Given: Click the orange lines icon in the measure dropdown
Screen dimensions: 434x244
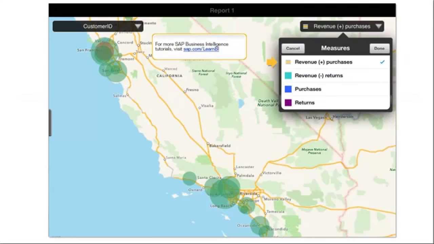Looking at the screenshot, I should (305, 26).
